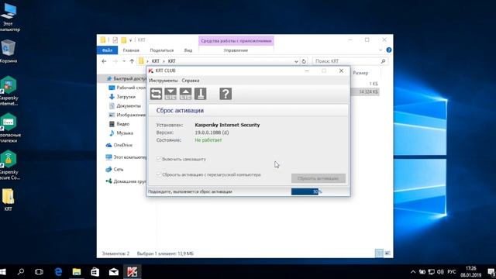Select OneDrive in Explorer sidebar

click(119, 145)
